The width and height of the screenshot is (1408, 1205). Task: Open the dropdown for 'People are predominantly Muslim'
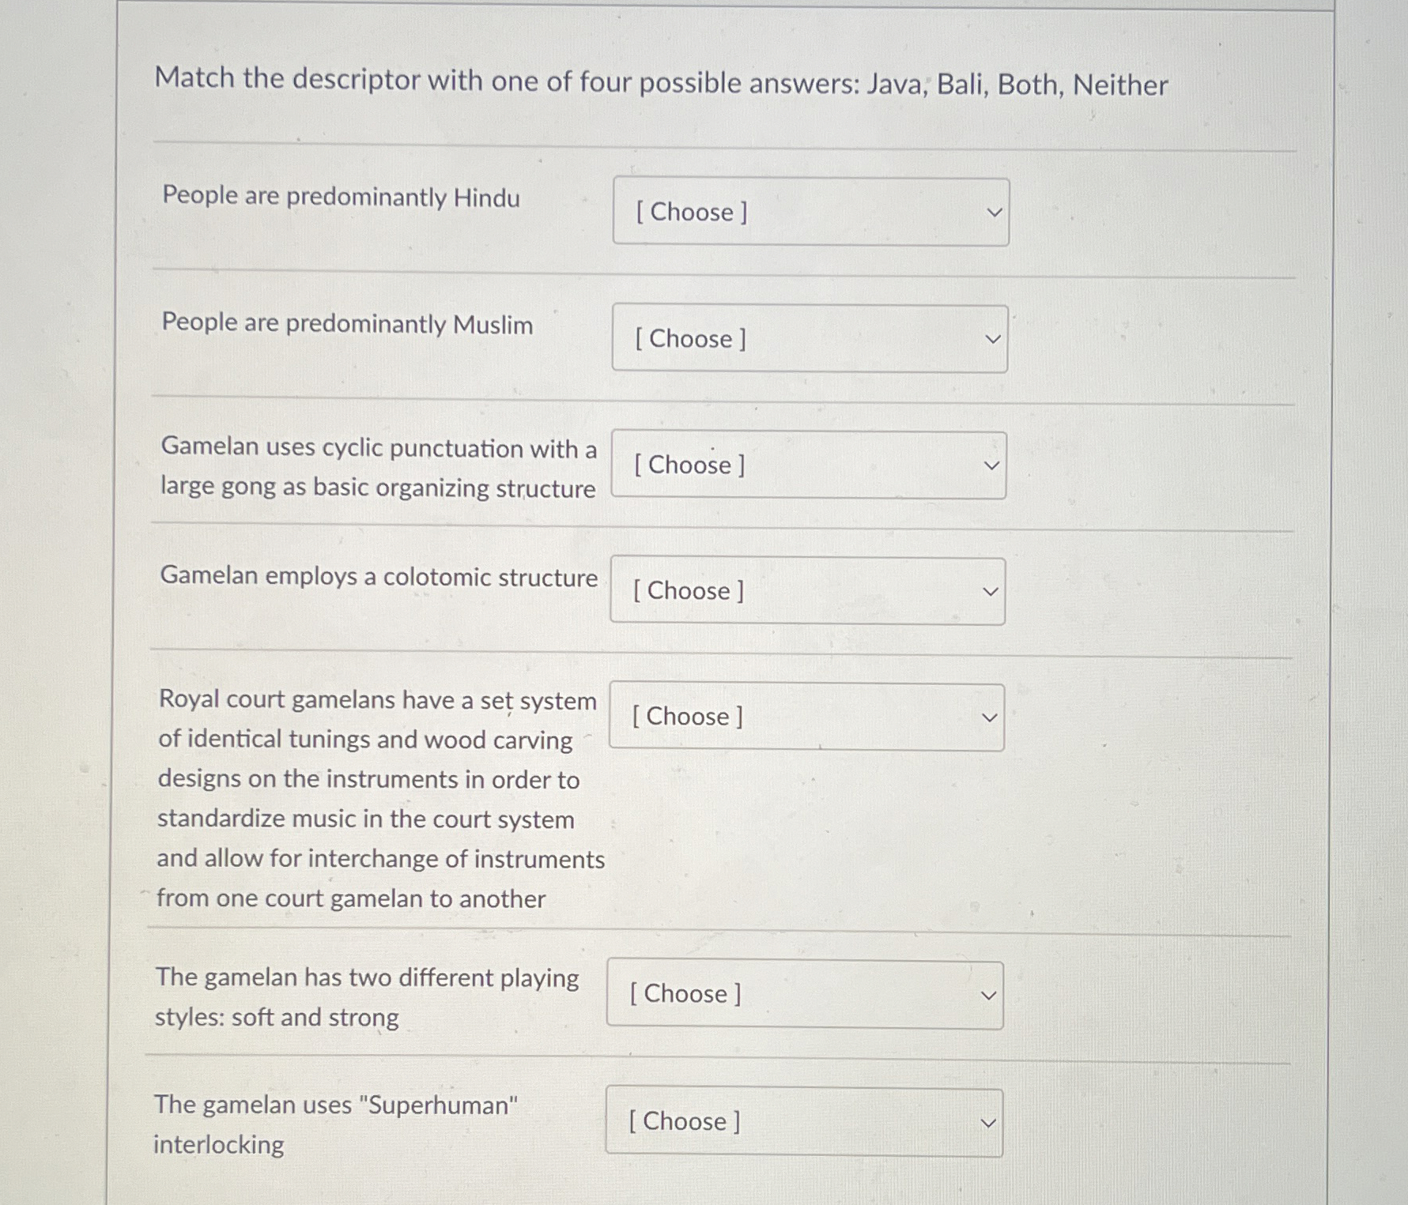point(812,340)
